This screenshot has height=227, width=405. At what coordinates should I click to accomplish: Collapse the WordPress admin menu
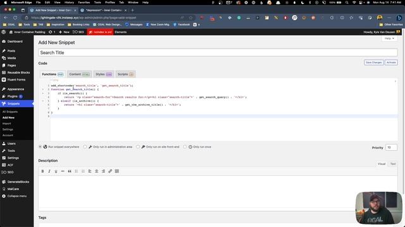(17, 196)
